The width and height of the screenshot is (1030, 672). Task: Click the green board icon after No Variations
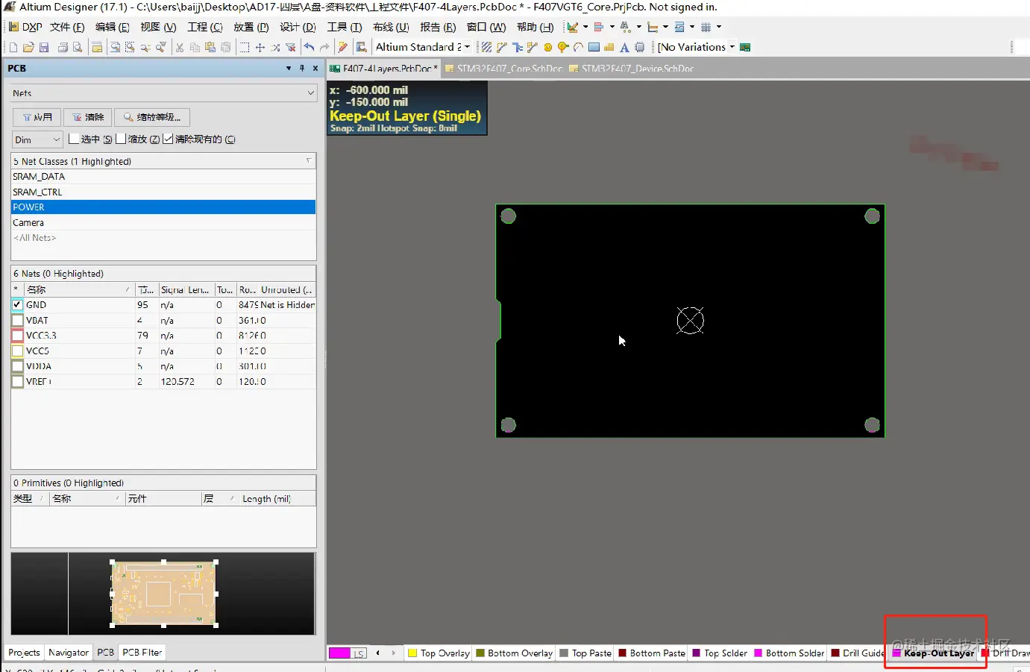[744, 47]
